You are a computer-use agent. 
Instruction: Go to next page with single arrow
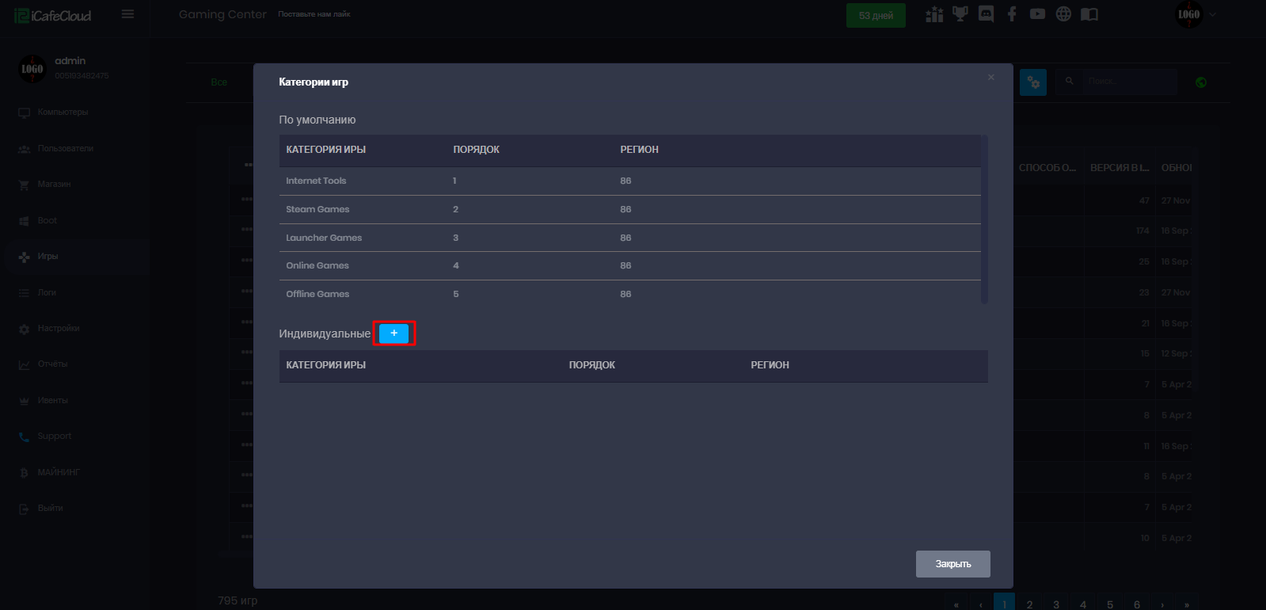1162,604
